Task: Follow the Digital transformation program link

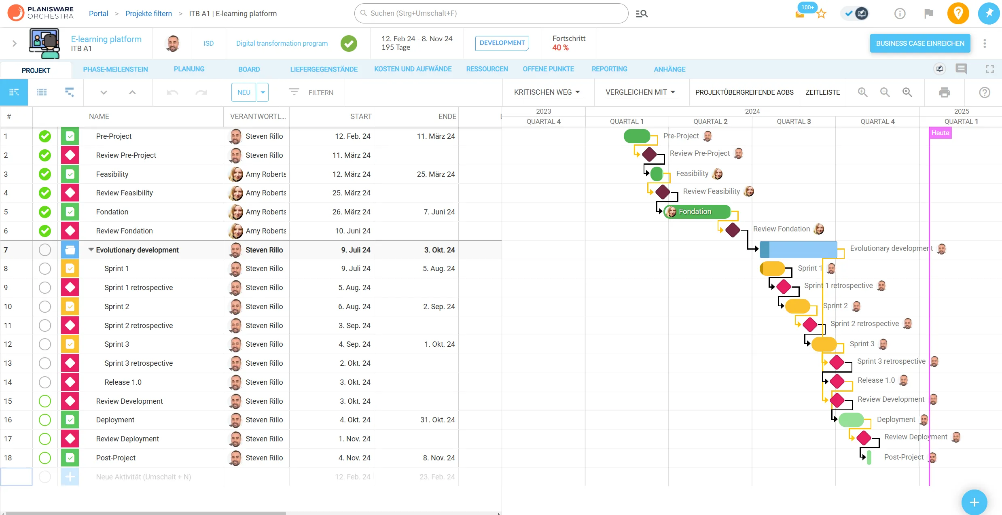Action: pyautogui.click(x=282, y=43)
